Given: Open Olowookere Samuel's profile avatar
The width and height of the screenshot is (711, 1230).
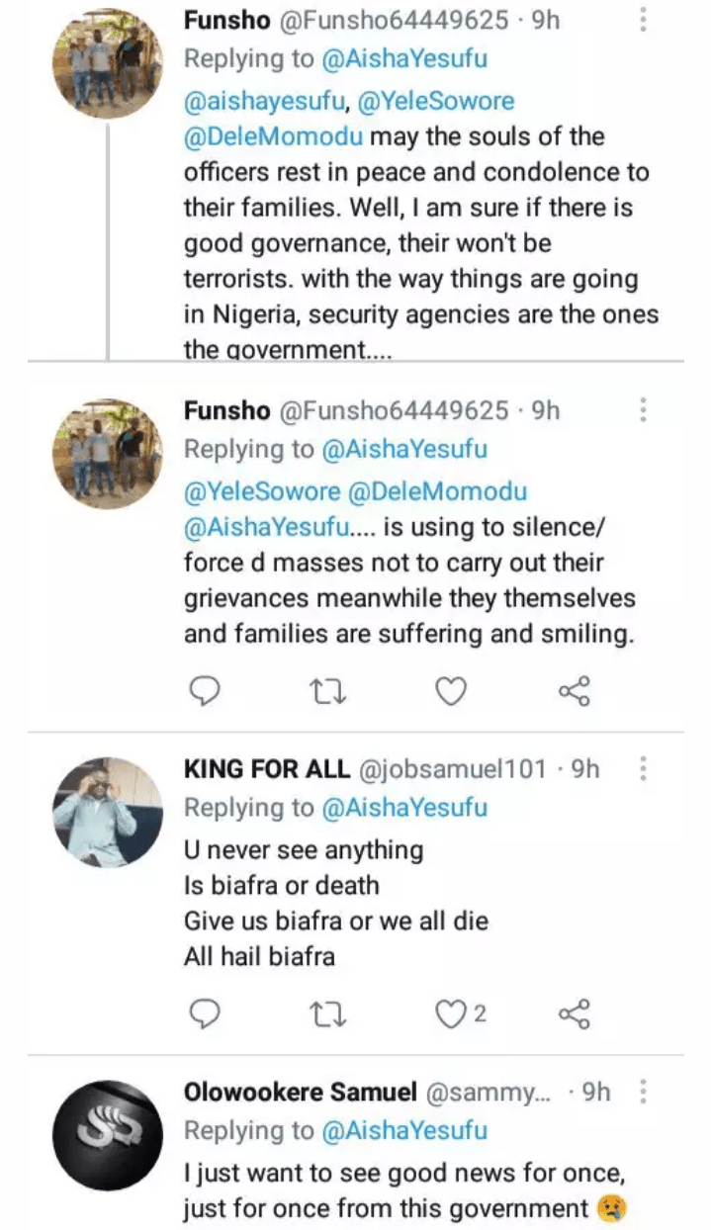Looking at the screenshot, I should pyautogui.click(x=107, y=1134).
